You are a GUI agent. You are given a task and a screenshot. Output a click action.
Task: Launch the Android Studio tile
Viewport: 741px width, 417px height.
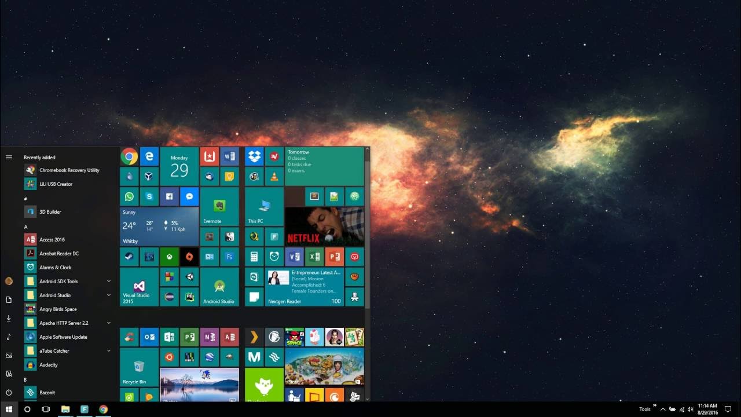pos(219,287)
